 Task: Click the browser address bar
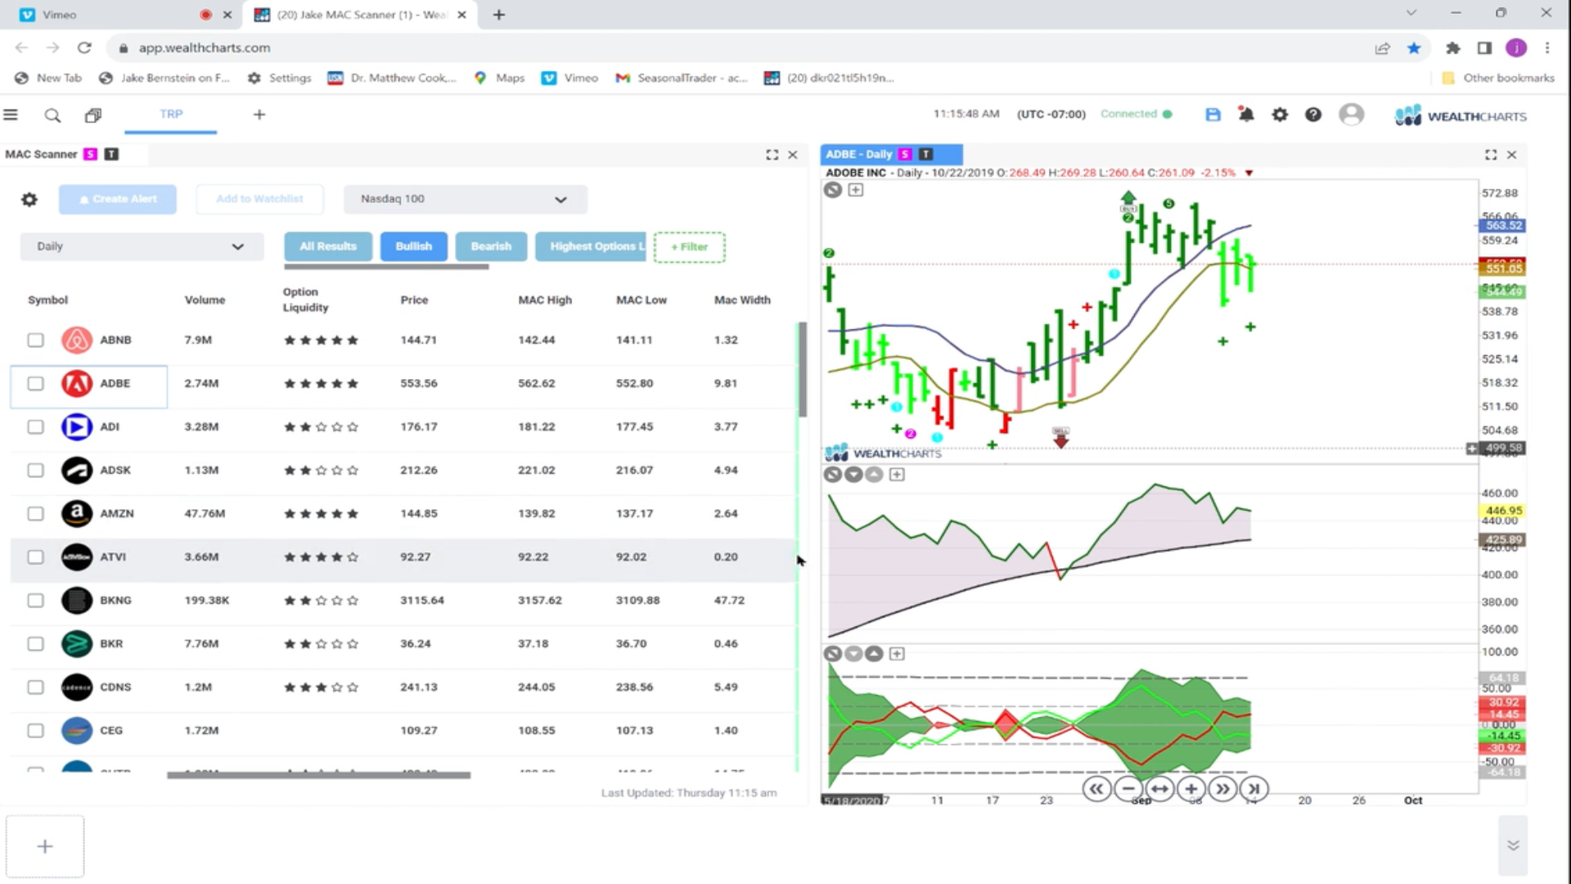click(736, 47)
